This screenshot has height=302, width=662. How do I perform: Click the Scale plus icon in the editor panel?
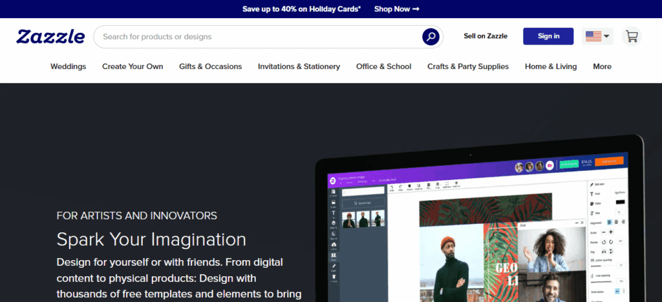pyautogui.click(x=611, y=232)
